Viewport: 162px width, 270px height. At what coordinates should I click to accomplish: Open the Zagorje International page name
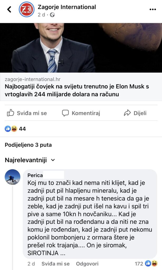[67, 7]
